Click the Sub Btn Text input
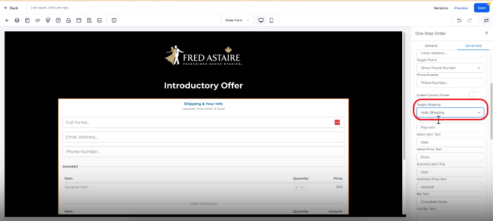The height and width of the screenshot is (221, 493). click(x=450, y=216)
